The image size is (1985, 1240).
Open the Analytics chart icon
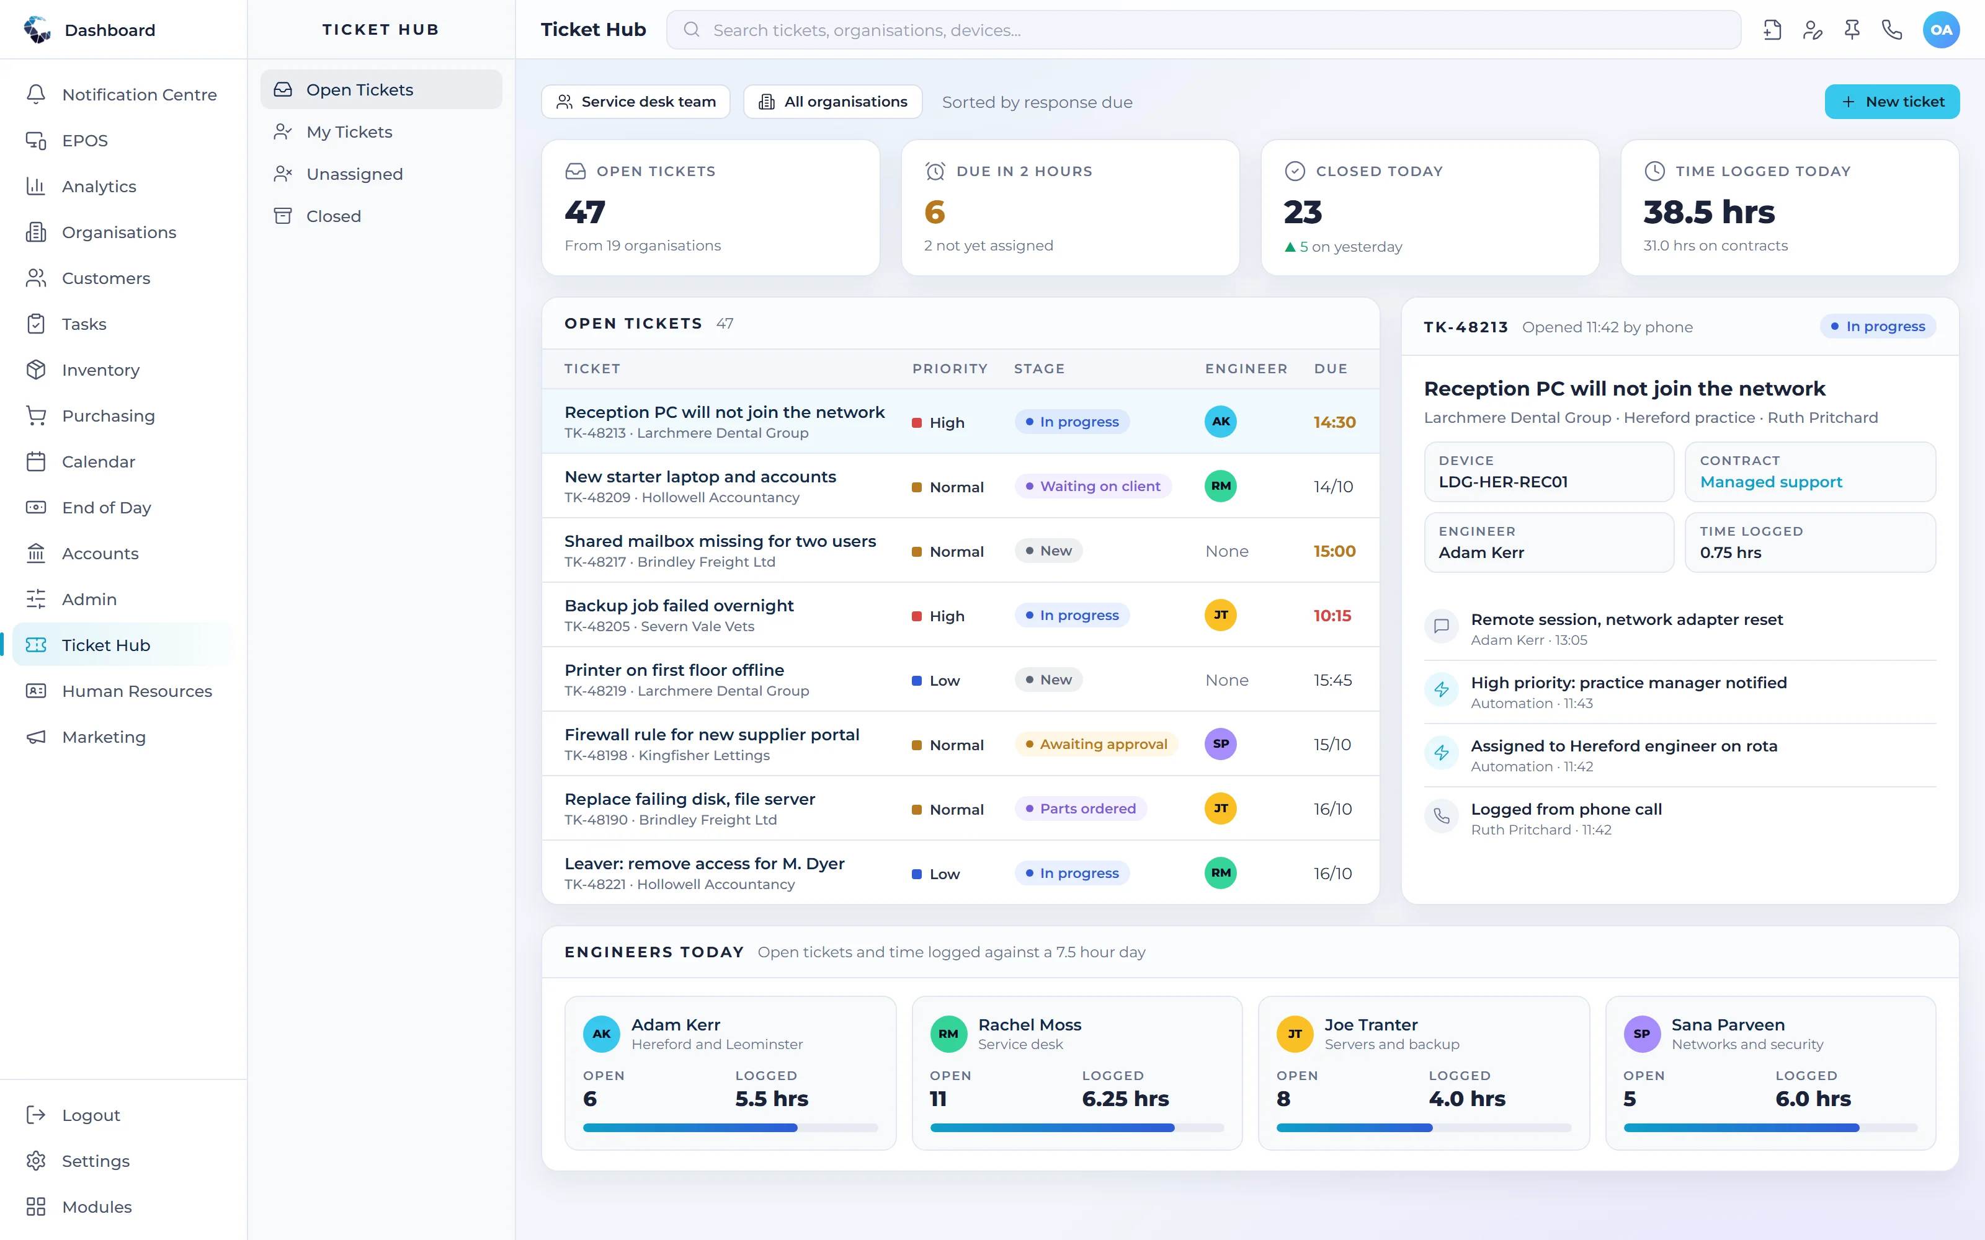[36, 186]
